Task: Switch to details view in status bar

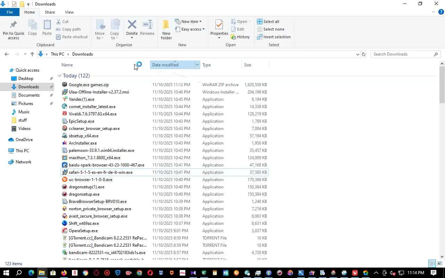Action: click(x=432, y=263)
